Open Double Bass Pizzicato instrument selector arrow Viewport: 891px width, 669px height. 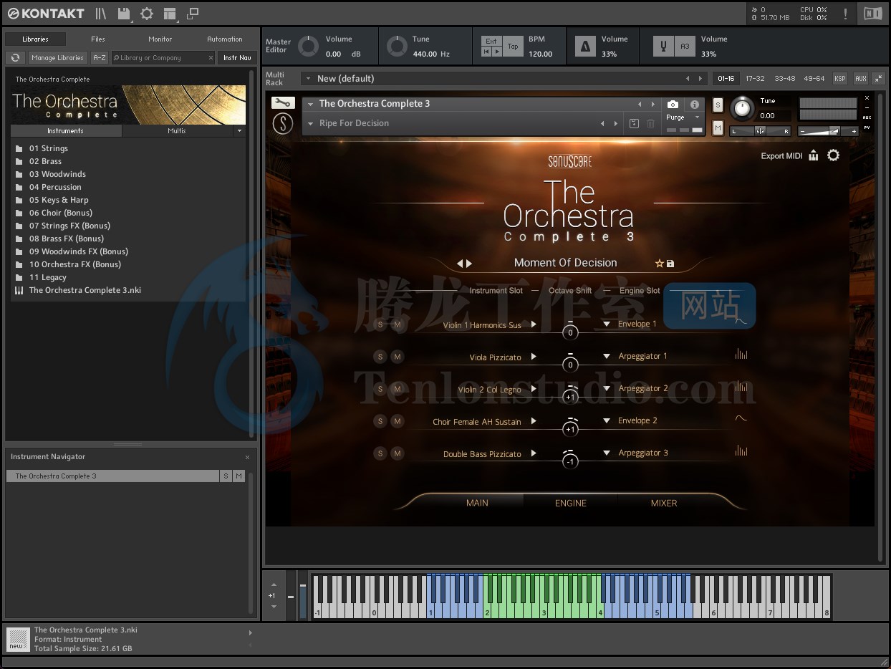534,453
